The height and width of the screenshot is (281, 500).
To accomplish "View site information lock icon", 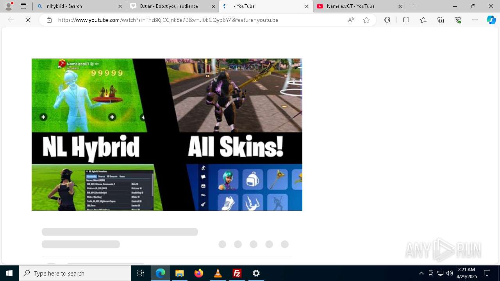I will point(49,20).
